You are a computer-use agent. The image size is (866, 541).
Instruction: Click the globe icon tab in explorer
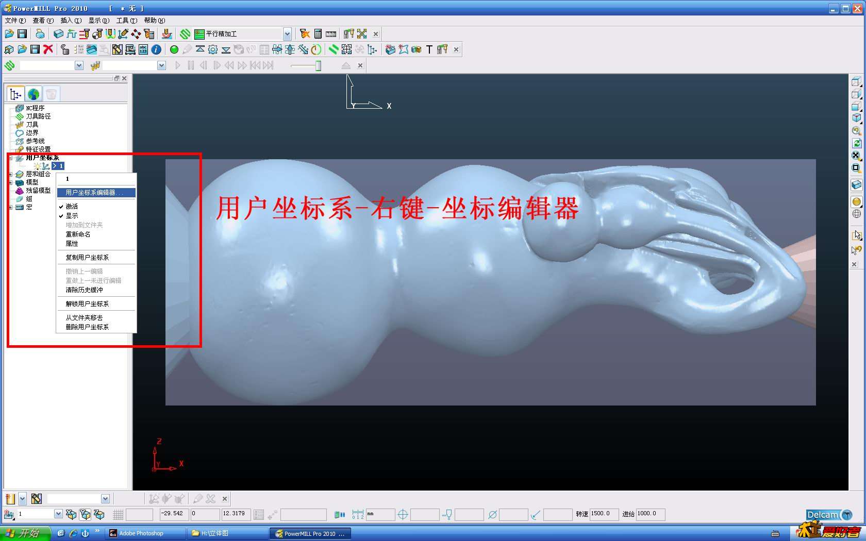point(34,94)
